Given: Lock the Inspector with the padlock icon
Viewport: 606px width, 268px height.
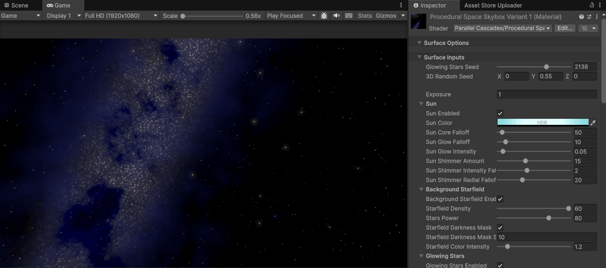Looking at the screenshot, I should [592, 5].
